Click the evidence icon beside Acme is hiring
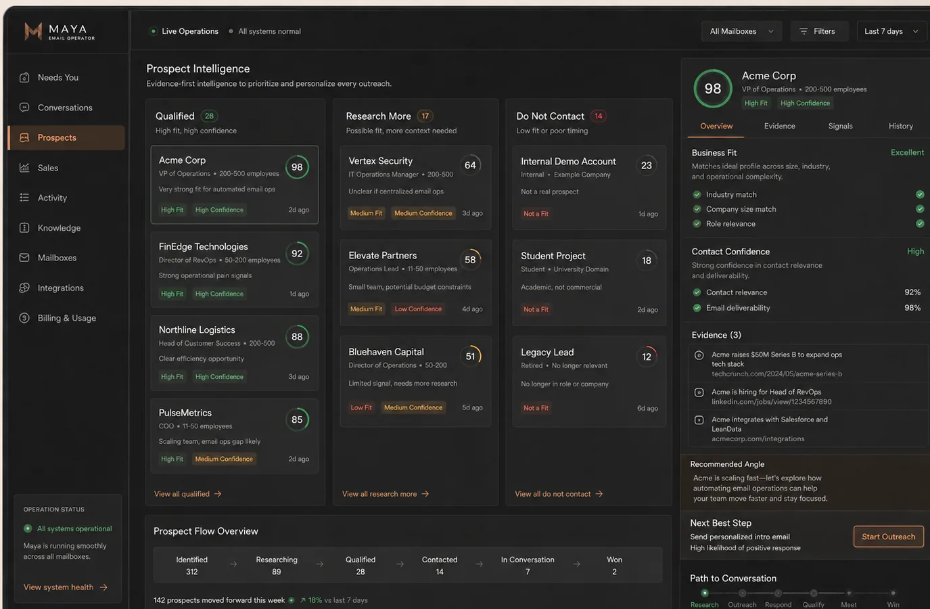This screenshot has height=609, width=930. coord(699,392)
